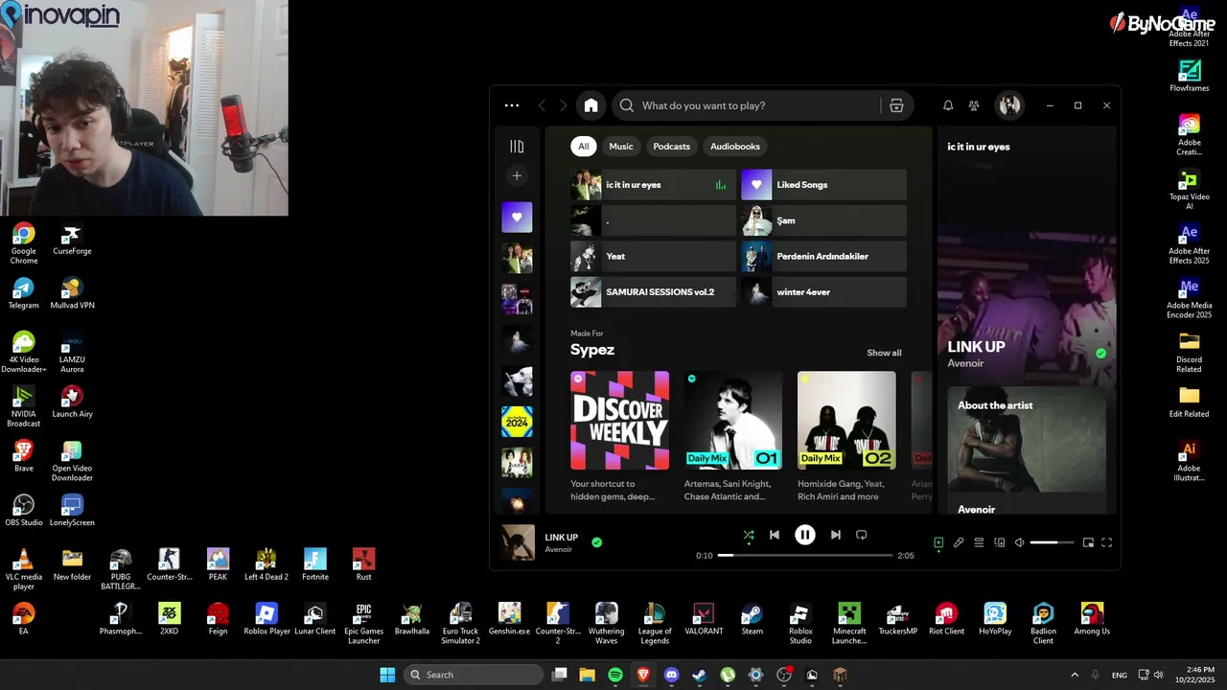Open Spotify from the taskbar
The width and height of the screenshot is (1227, 690).
(615, 675)
